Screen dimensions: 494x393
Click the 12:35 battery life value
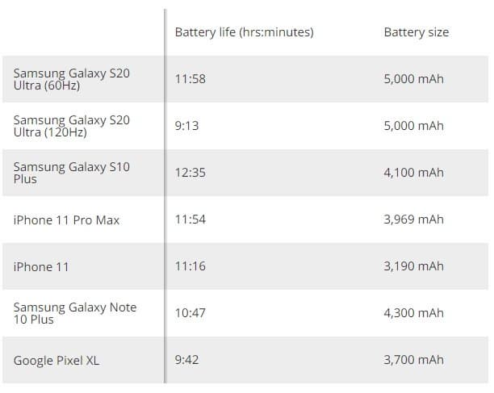click(x=190, y=173)
